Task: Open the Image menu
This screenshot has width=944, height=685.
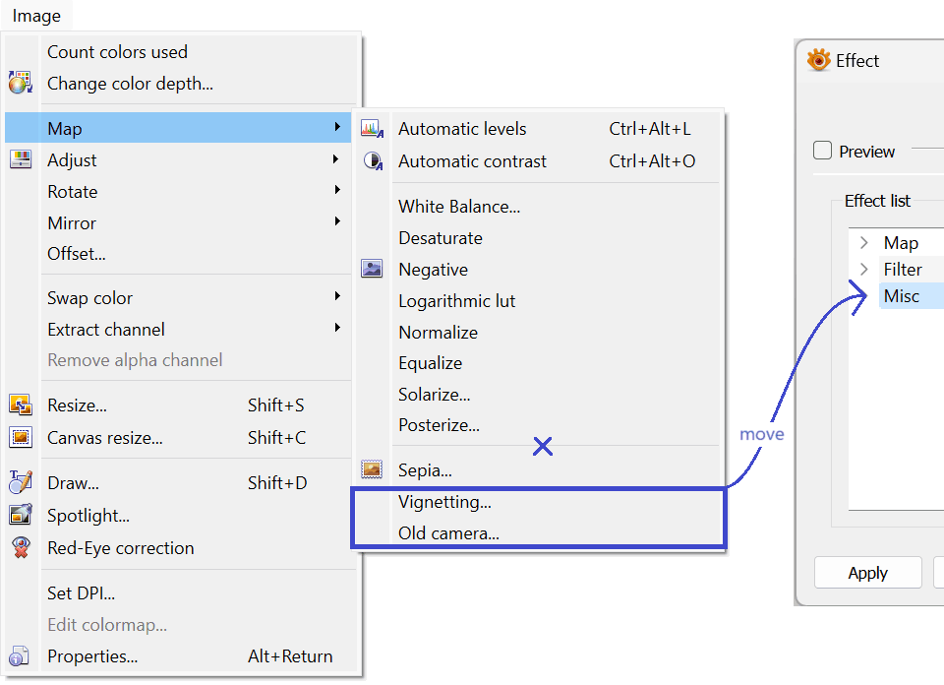Action: [36, 16]
